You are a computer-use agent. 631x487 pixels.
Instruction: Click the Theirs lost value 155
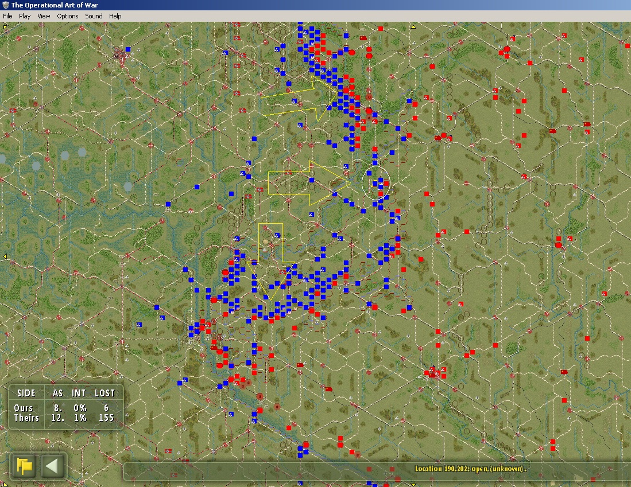[106, 418]
